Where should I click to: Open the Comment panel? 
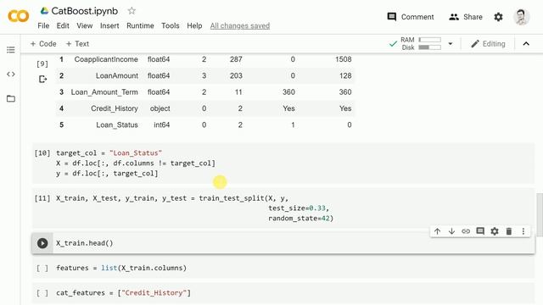coord(411,17)
